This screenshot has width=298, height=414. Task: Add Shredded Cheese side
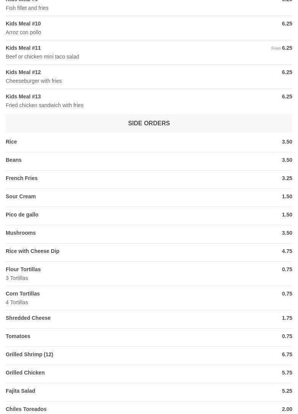click(x=28, y=318)
